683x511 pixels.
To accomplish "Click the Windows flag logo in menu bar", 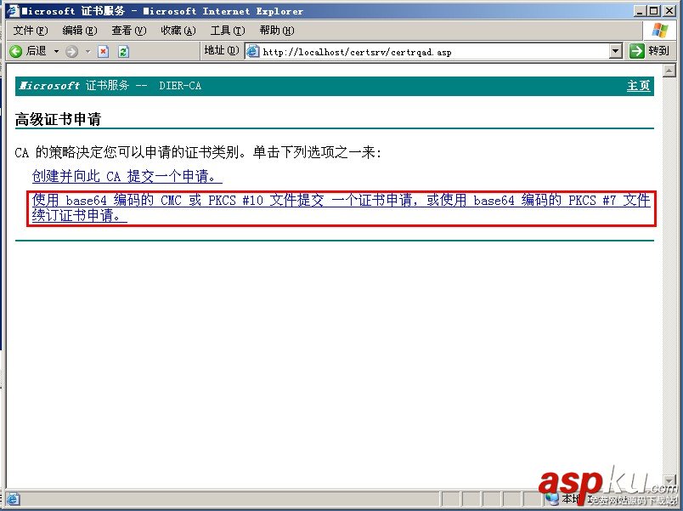I will pyautogui.click(x=659, y=31).
